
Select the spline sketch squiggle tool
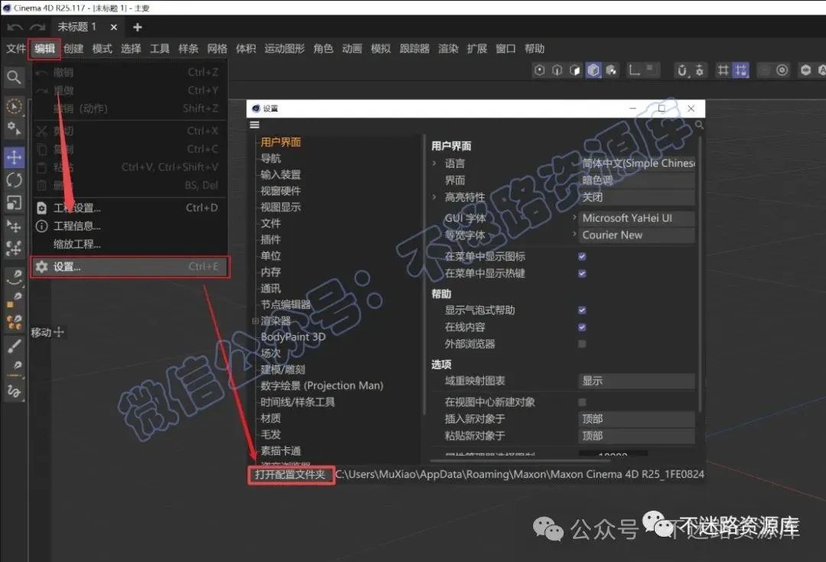[15, 391]
